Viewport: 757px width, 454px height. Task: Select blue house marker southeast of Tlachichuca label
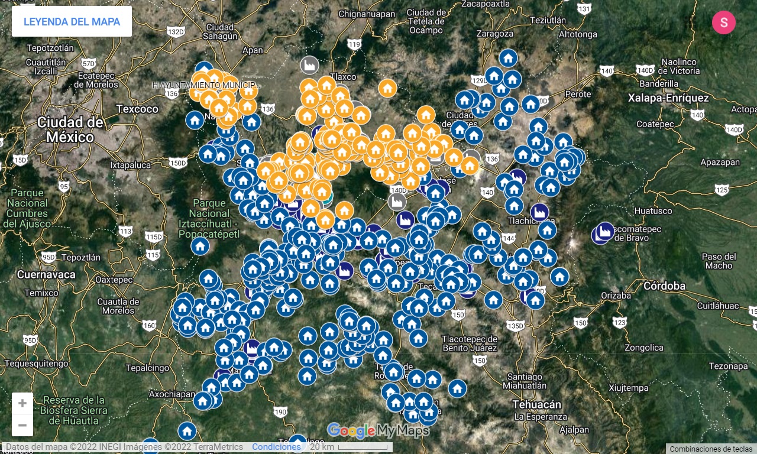click(547, 230)
